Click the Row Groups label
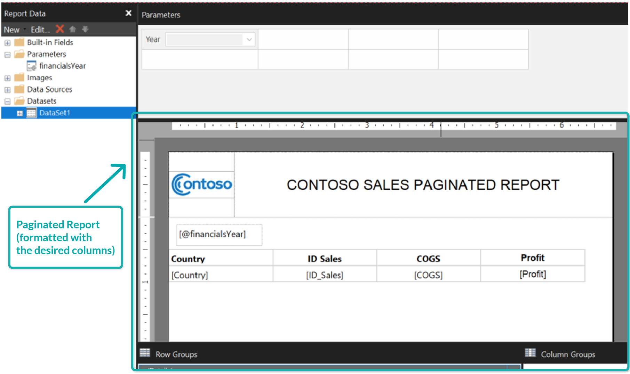Viewport: 630px width, 374px height. coord(176,354)
